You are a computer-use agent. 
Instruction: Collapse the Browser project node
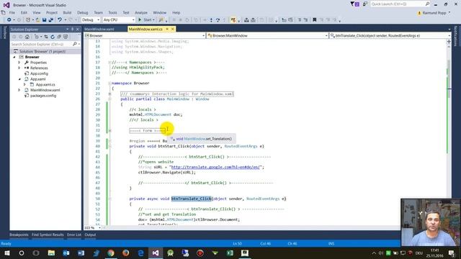[14, 57]
